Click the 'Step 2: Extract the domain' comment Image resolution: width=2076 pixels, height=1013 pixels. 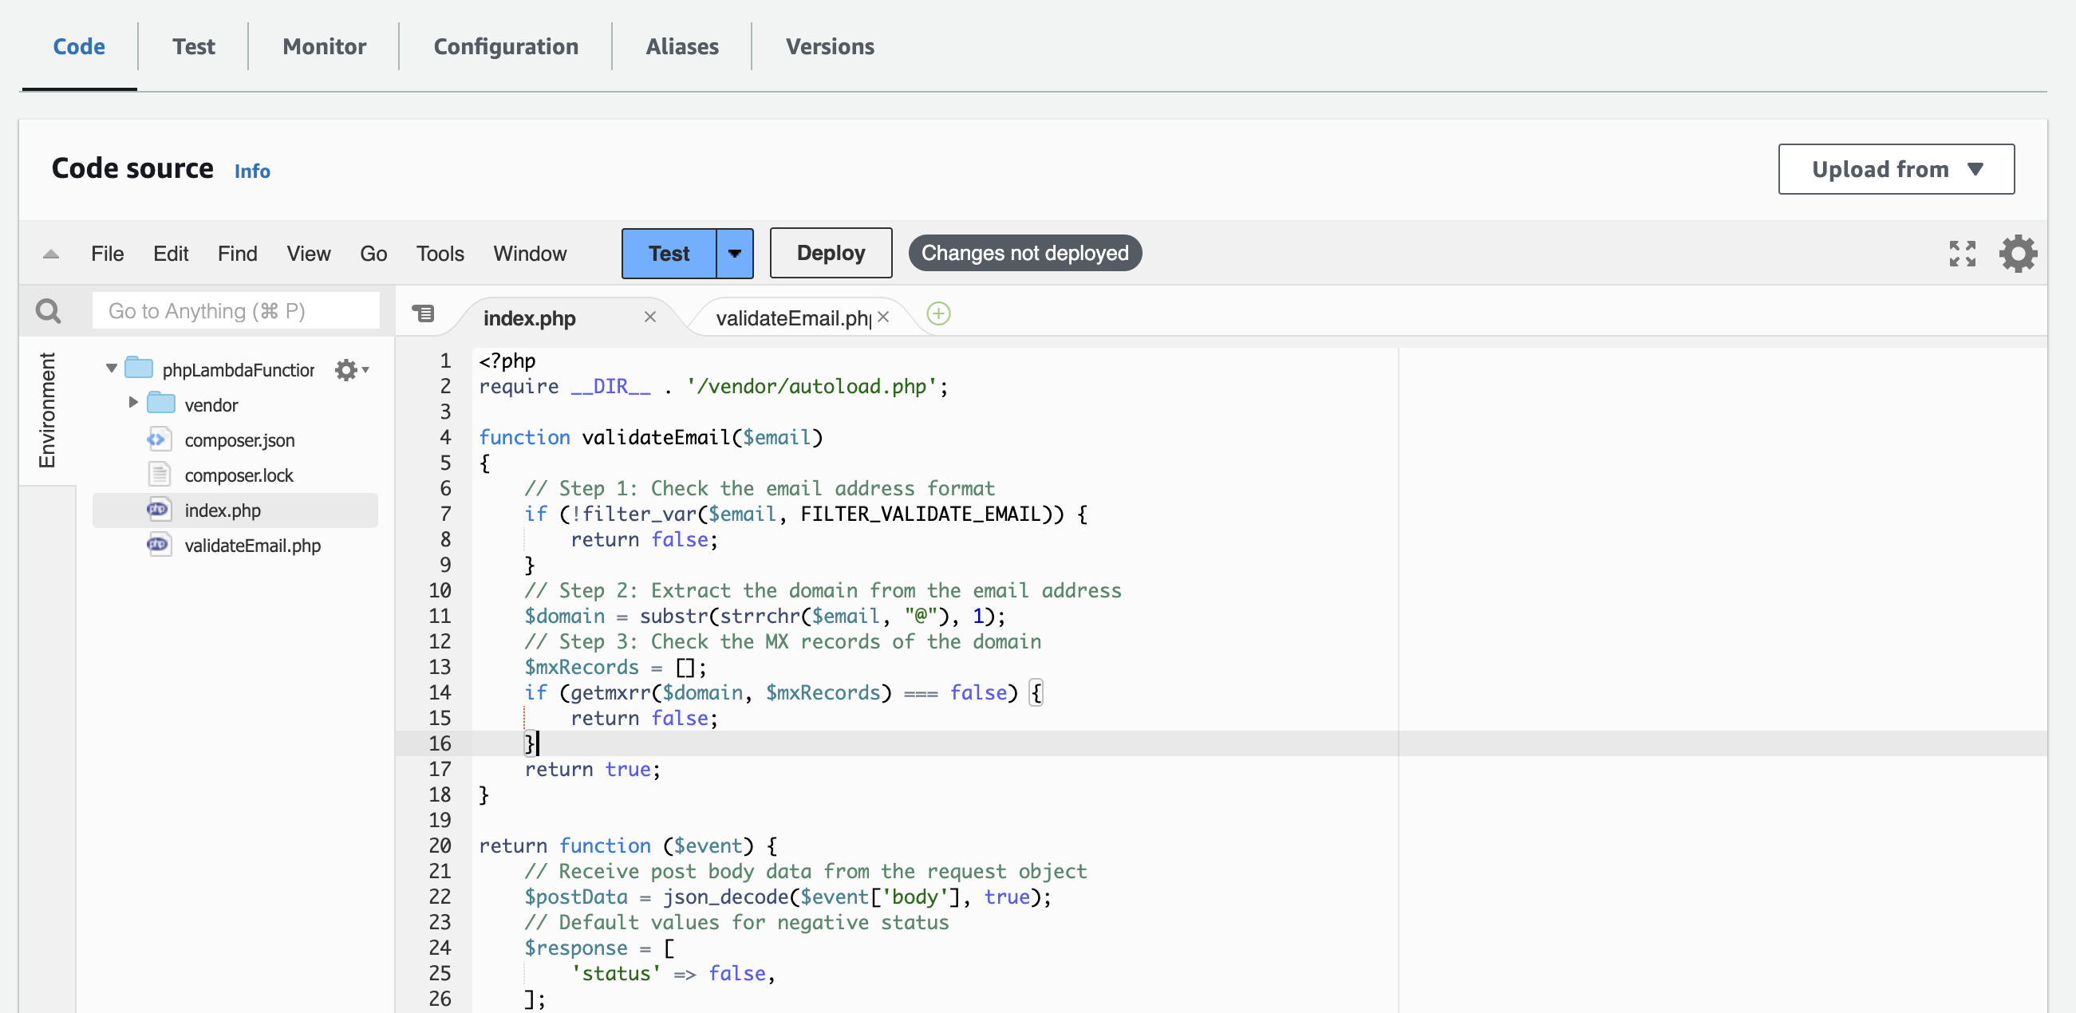tap(823, 591)
